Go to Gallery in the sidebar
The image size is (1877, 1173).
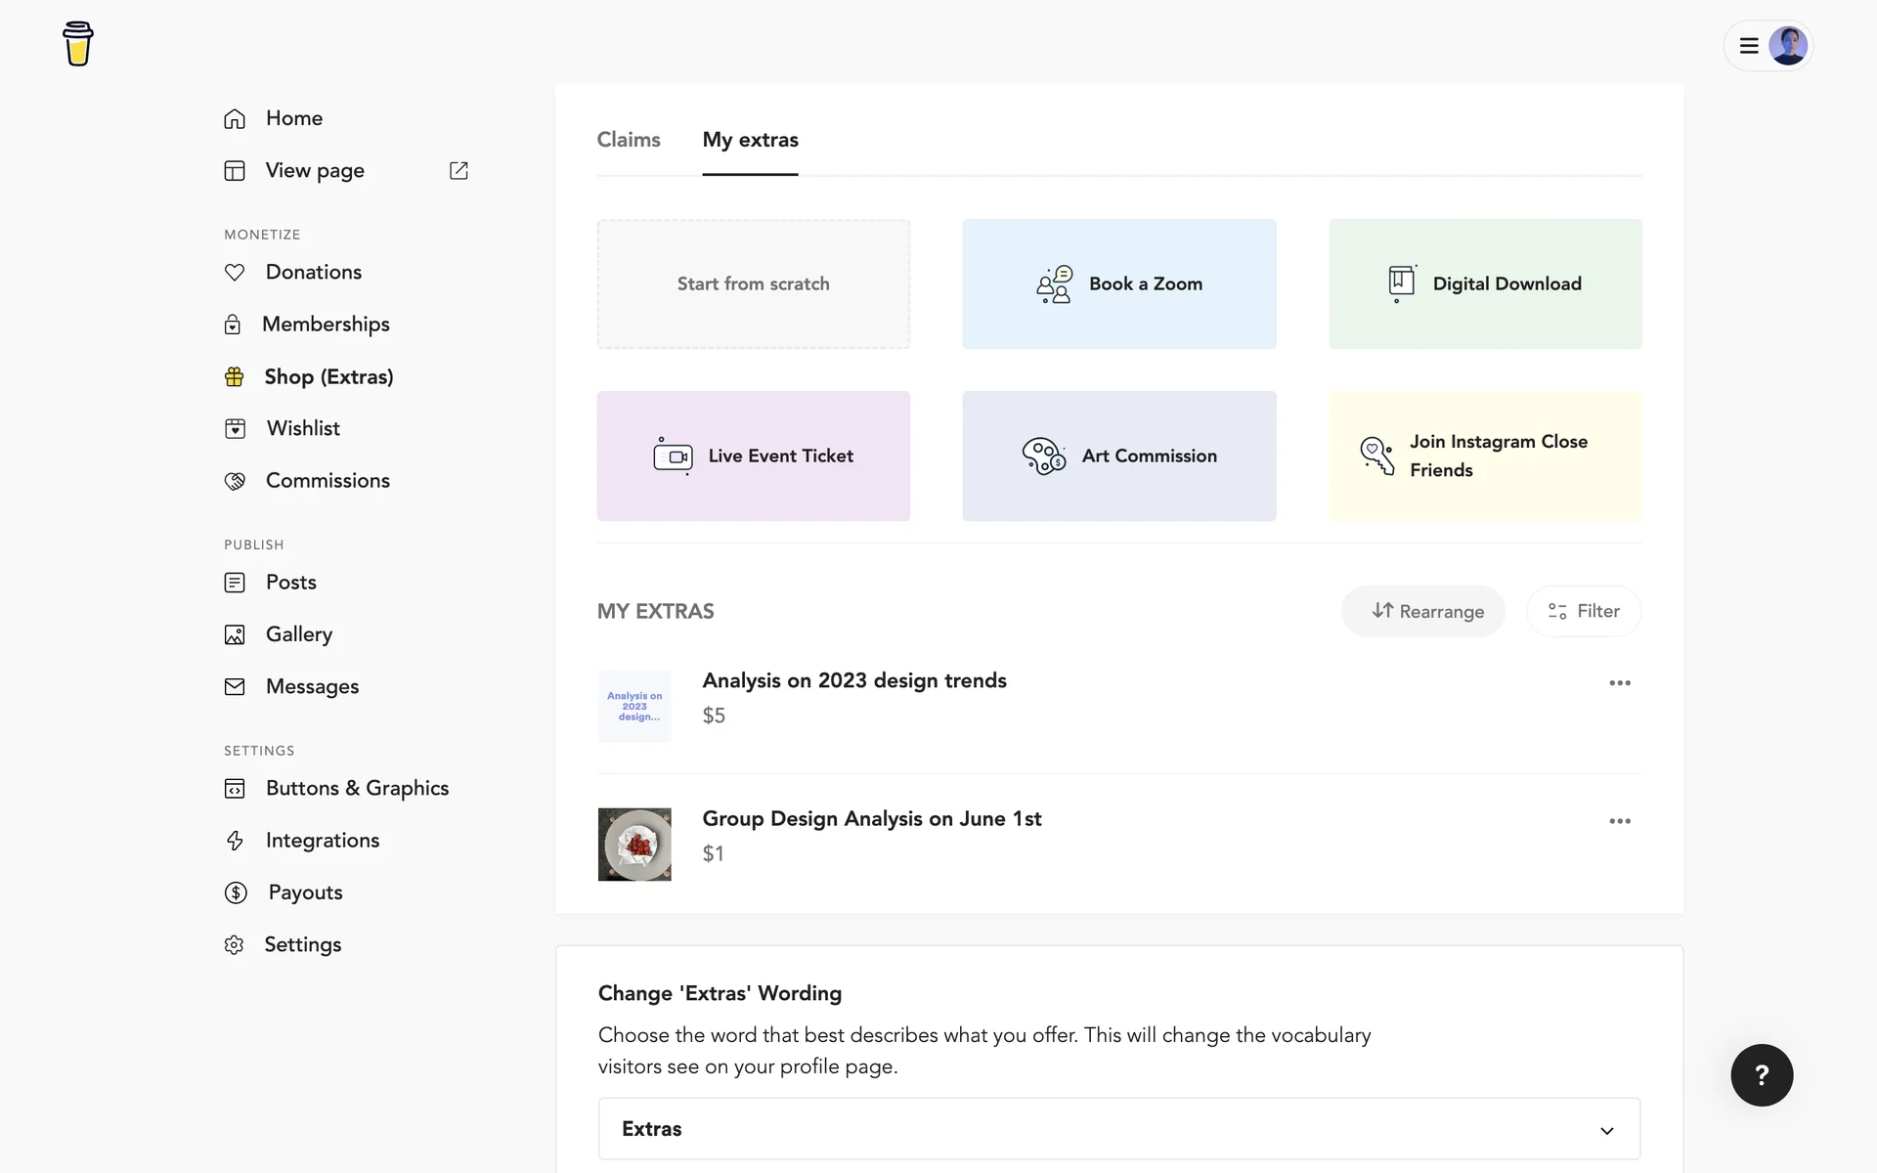(x=298, y=634)
